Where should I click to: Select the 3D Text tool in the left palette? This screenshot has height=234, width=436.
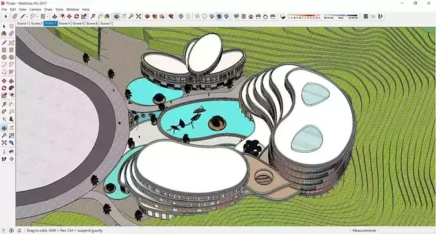click(11, 119)
